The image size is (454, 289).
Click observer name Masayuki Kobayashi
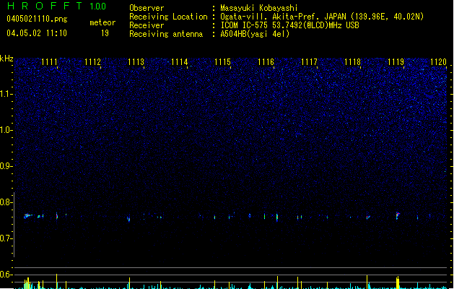(259, 8)
